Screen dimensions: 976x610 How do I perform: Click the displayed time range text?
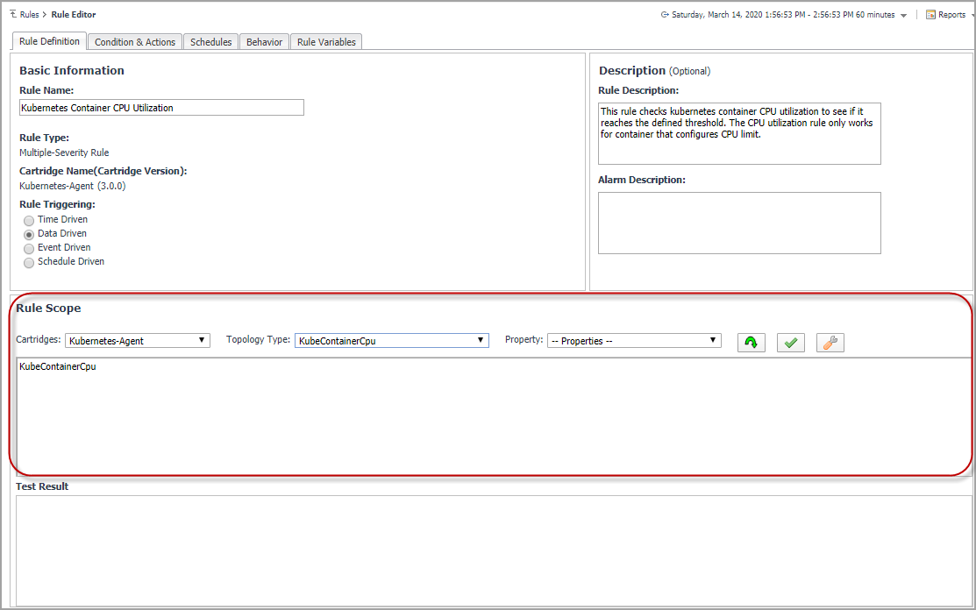coord(783,14)
